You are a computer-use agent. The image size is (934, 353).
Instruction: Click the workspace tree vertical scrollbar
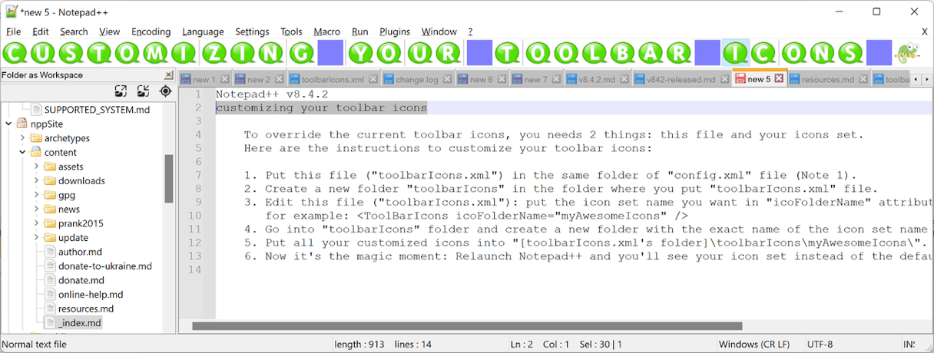tap(169, 179)
